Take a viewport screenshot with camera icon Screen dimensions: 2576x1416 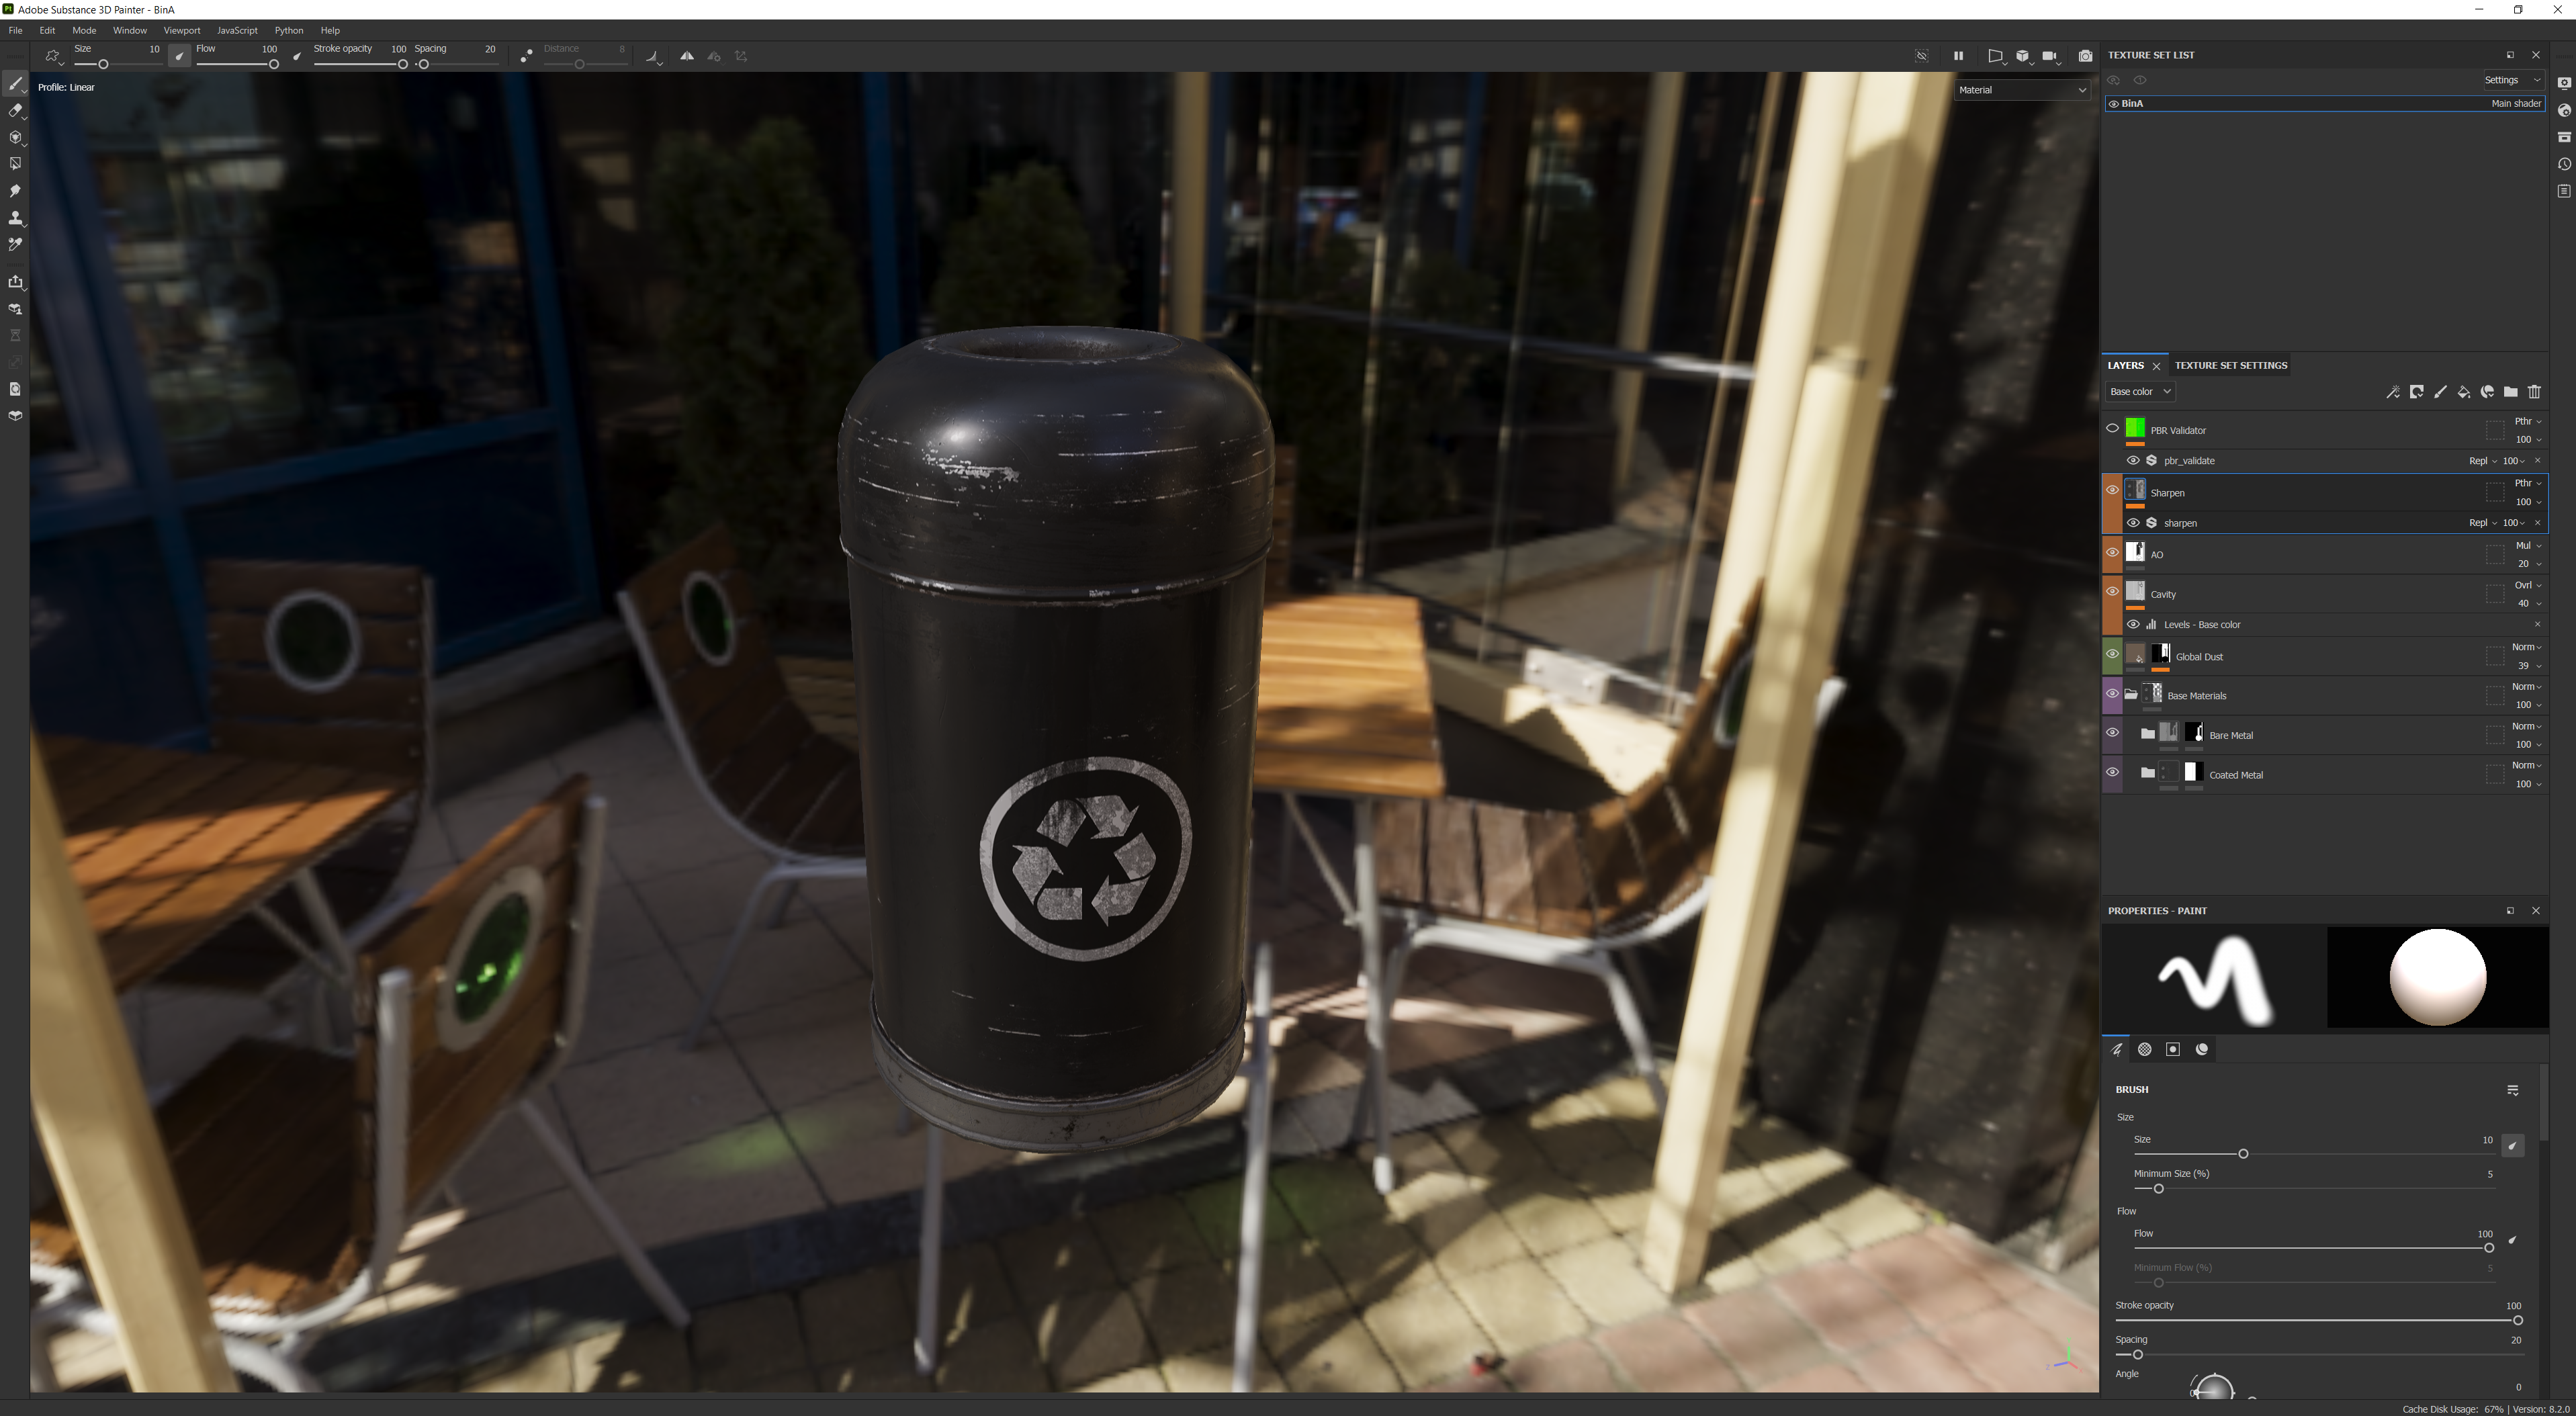coord(2085,56)
